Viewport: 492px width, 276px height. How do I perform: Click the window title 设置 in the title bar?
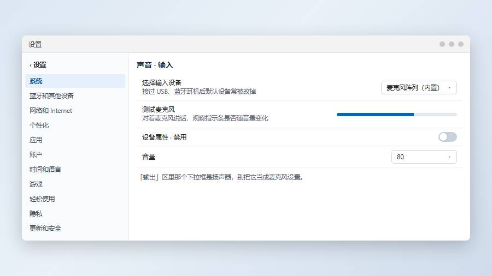[x=35, y=44]
